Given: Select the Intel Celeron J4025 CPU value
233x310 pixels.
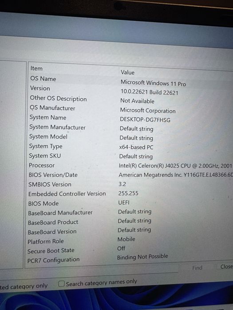Looking at the screenshot, I should click(x=175, y=166).
